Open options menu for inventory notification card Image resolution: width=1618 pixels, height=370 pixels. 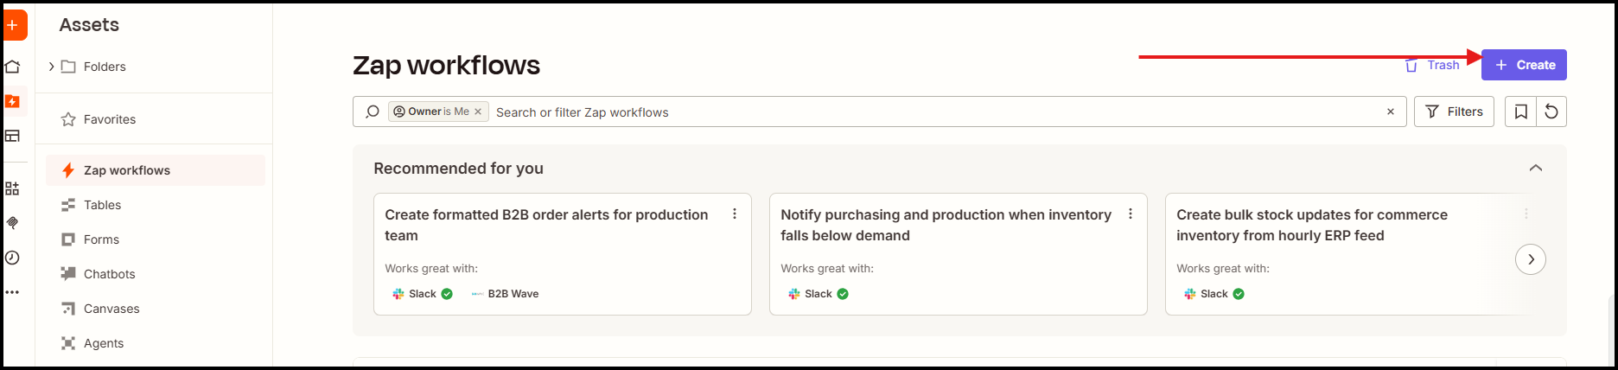coord(1131,214)
